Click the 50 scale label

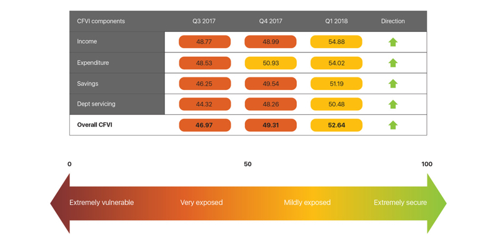tap(247, 164)
